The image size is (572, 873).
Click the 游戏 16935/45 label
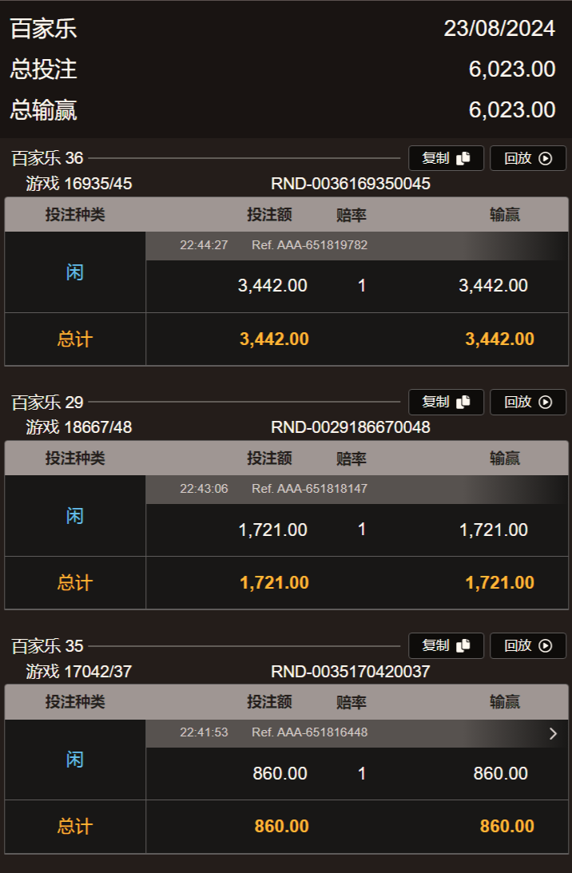(79, 184)
